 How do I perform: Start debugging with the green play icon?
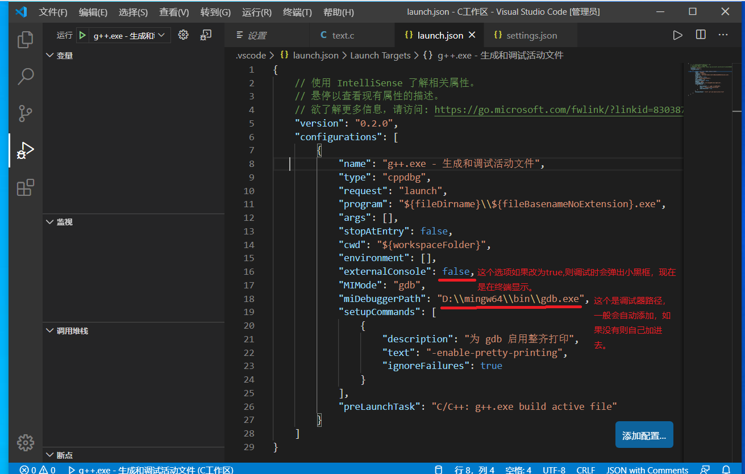pos(81,35)
